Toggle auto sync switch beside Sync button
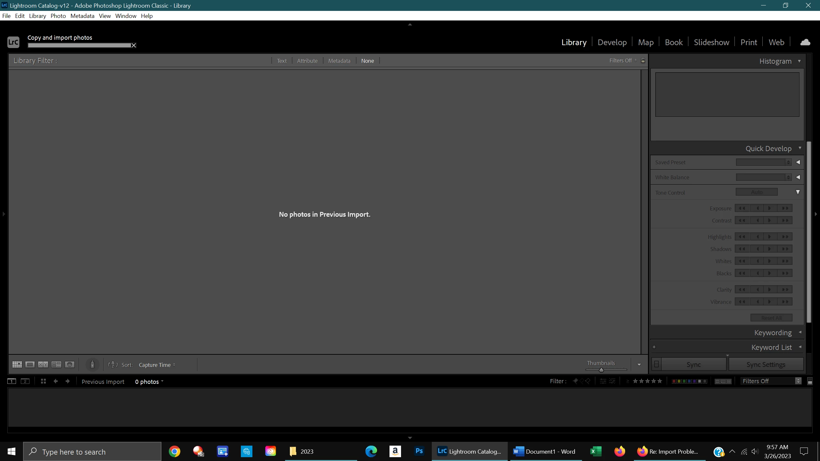 point(656,364)
